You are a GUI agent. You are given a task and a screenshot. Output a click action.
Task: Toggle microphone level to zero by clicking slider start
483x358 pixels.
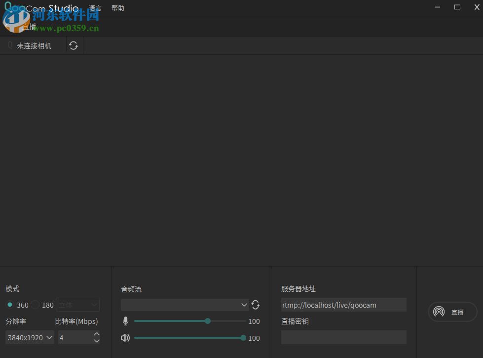135,321
